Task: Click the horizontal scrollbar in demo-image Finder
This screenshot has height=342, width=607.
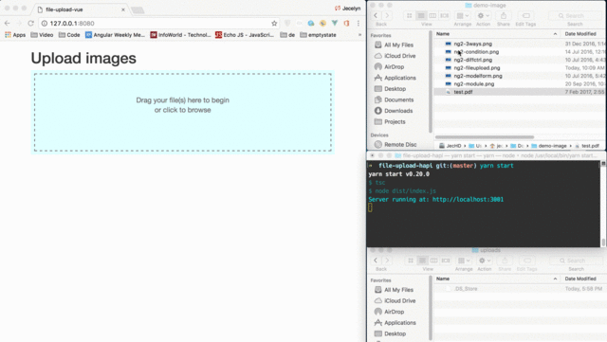Action: pos(485,137)
